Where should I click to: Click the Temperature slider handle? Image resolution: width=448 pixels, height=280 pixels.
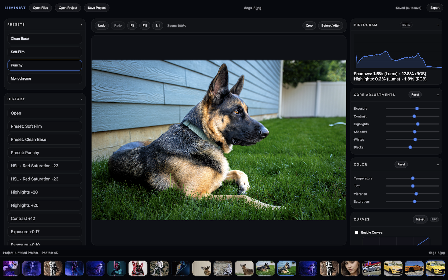(413, 178)
